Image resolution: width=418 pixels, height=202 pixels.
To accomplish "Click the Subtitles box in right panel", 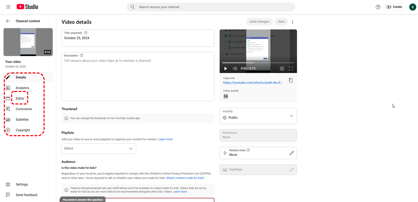I will [258, 170].
